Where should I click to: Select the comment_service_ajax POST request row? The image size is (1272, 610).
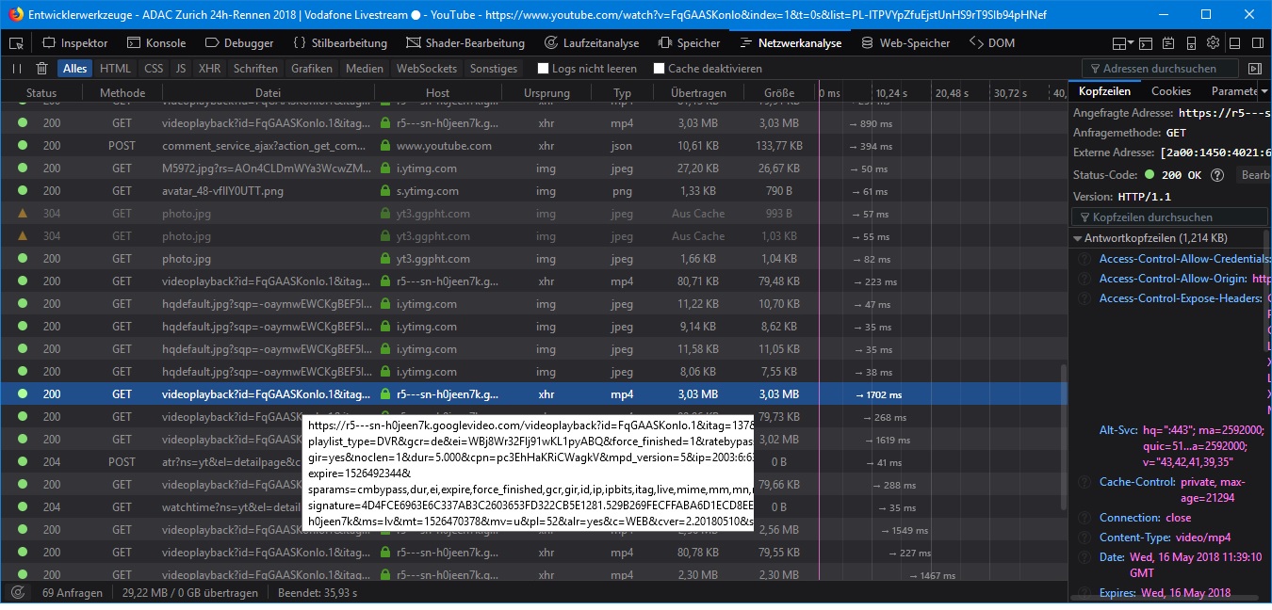point(529,146)
